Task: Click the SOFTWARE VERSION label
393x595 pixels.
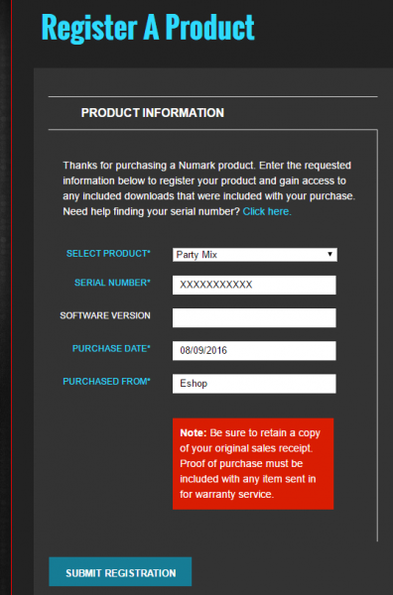Action: coord(105,315)
